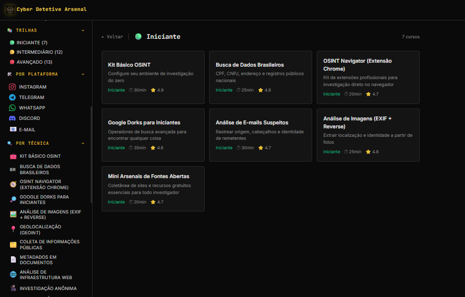Screen dimensions: 465x297
Task: Open the Análise de Imagens (EXIF + Reverse) card
Action: tap(368, 135)
